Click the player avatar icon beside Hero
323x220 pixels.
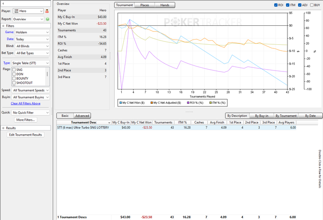[47, 11]
